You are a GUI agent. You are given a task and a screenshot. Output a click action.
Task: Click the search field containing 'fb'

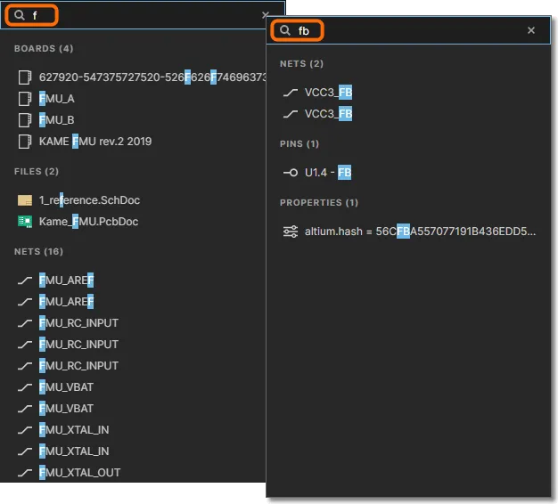click(x=410, y=30)
